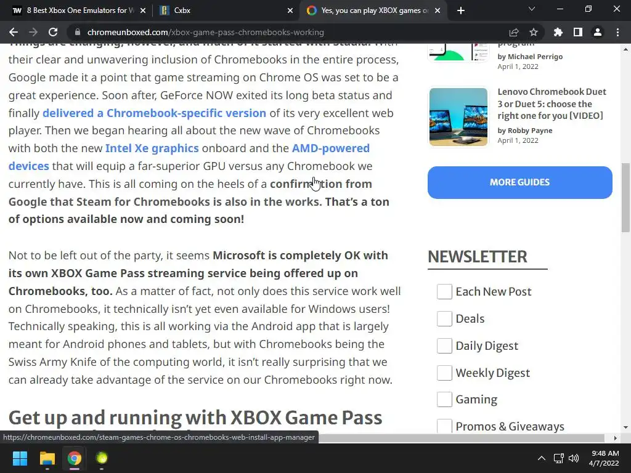Check the Each New Post box
Viewport: 631px width, 473px height.
pyautogui.click(x=444, y=291)
